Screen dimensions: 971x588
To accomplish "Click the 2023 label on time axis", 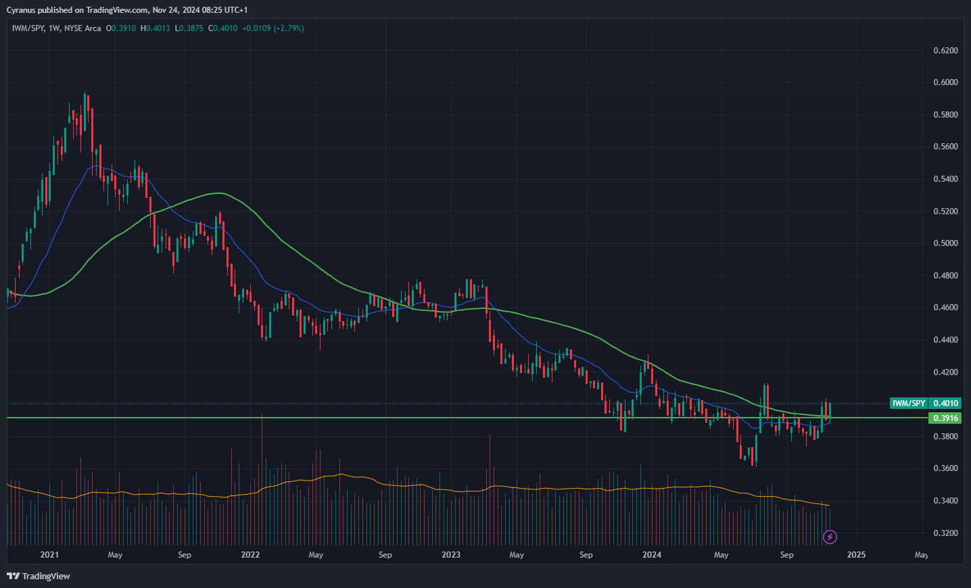I will (x=451, y=555).
